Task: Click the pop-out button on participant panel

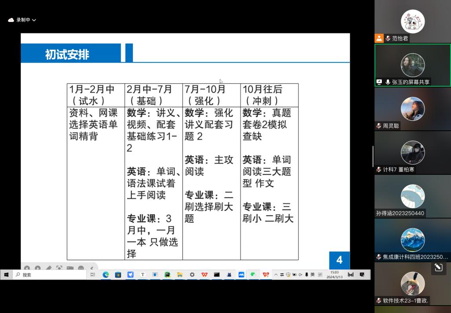Action: click(438, 267)
